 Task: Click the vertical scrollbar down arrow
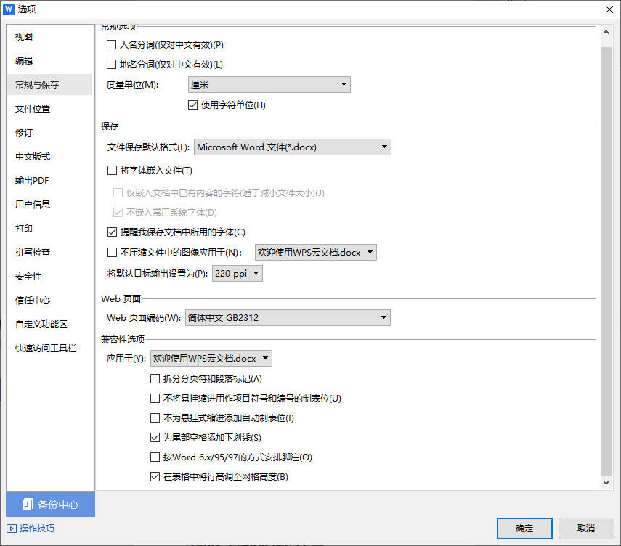point(607,482)
